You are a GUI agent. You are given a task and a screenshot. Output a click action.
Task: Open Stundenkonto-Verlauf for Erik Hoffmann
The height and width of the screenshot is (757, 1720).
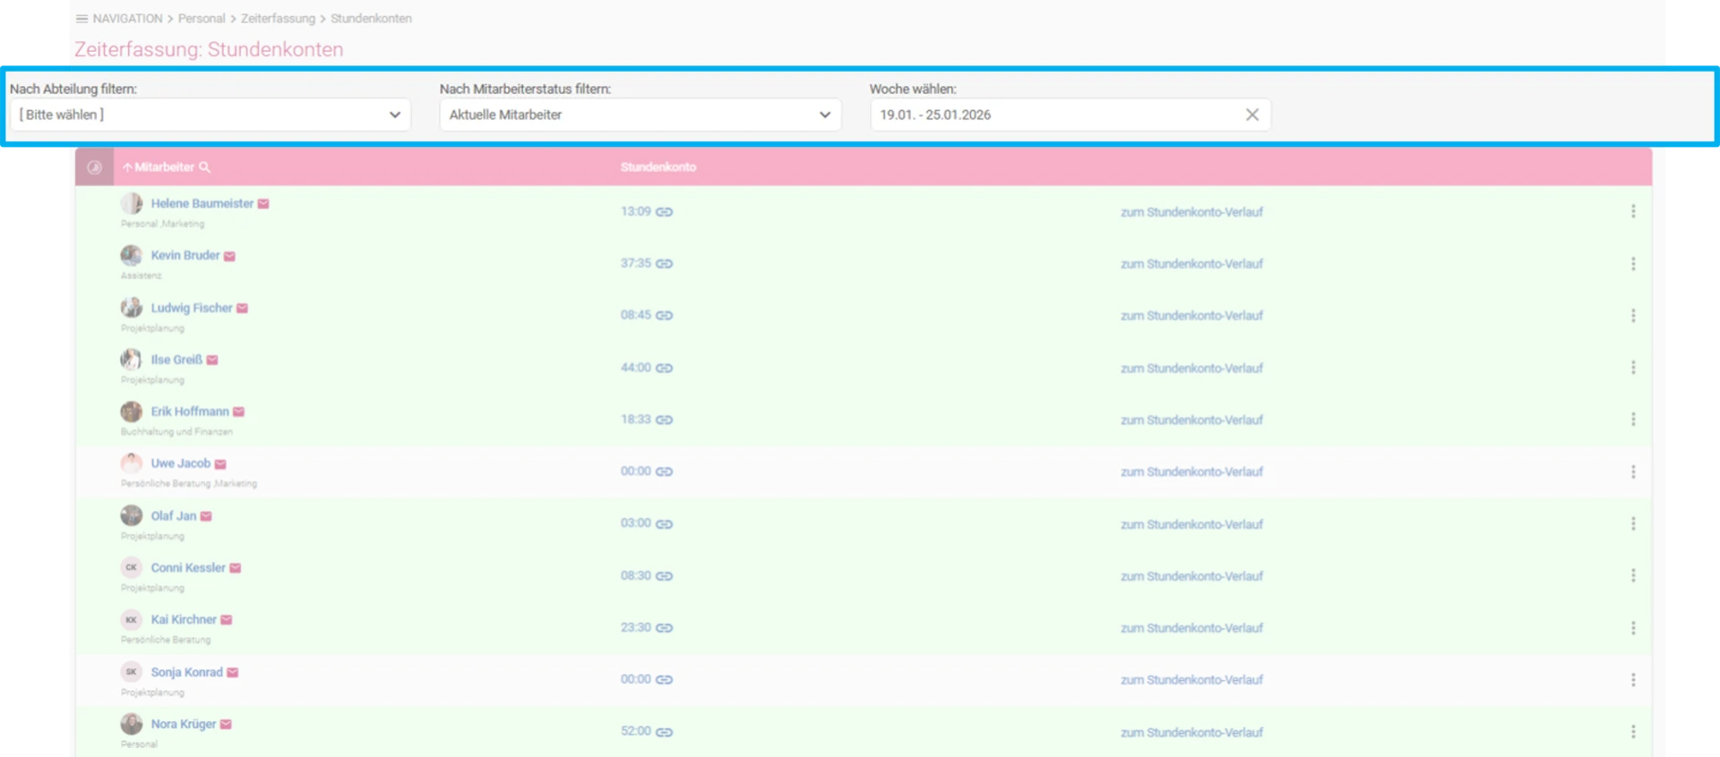(1191, 421)
